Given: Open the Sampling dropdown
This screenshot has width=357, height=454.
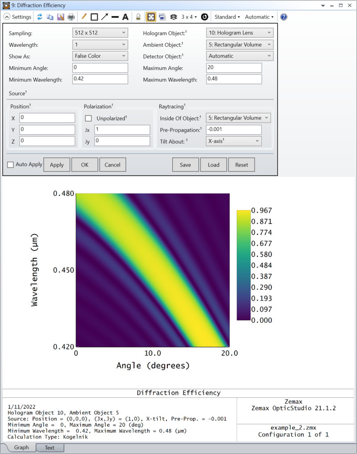Looking at the screenshot, I should [x=100, y=33].
